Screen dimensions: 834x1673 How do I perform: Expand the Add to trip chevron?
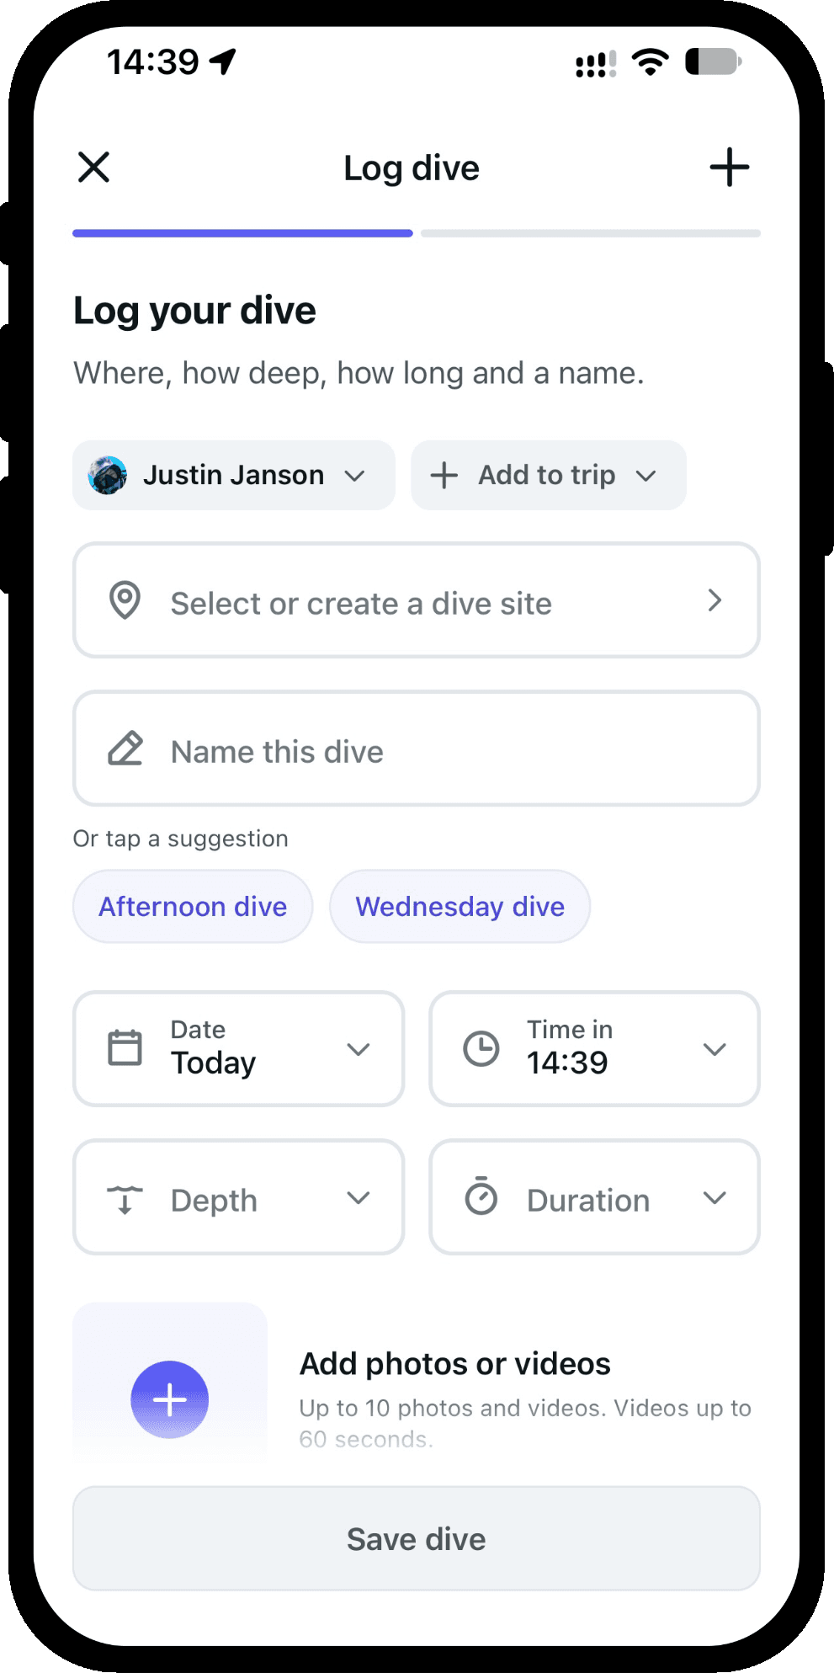(x=645, y=476)
